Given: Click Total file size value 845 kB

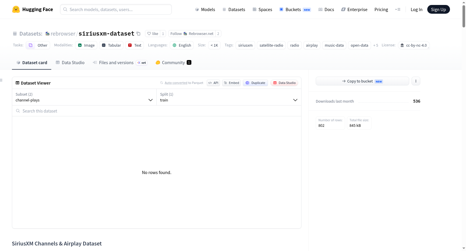Looking at the screenshot, I should 355,125.
